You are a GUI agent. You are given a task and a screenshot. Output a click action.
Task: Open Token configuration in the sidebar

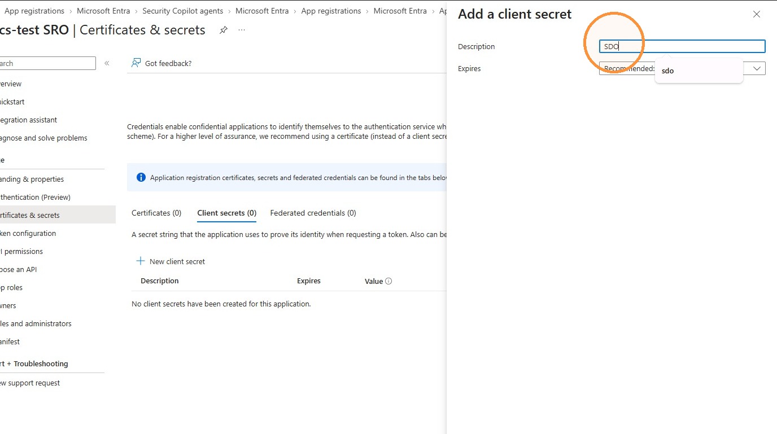28,233
